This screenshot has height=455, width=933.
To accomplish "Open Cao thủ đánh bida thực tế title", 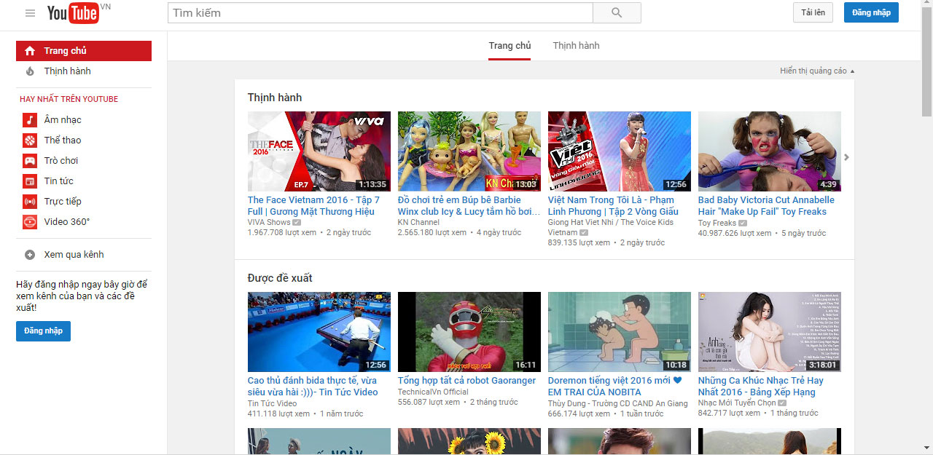I will pyautogui.click(x=313, y=387).
